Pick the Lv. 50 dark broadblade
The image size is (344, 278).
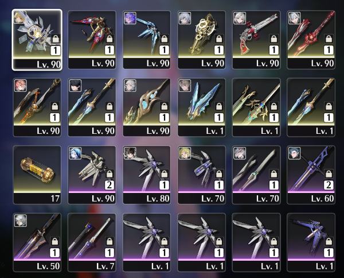(37, 242)
